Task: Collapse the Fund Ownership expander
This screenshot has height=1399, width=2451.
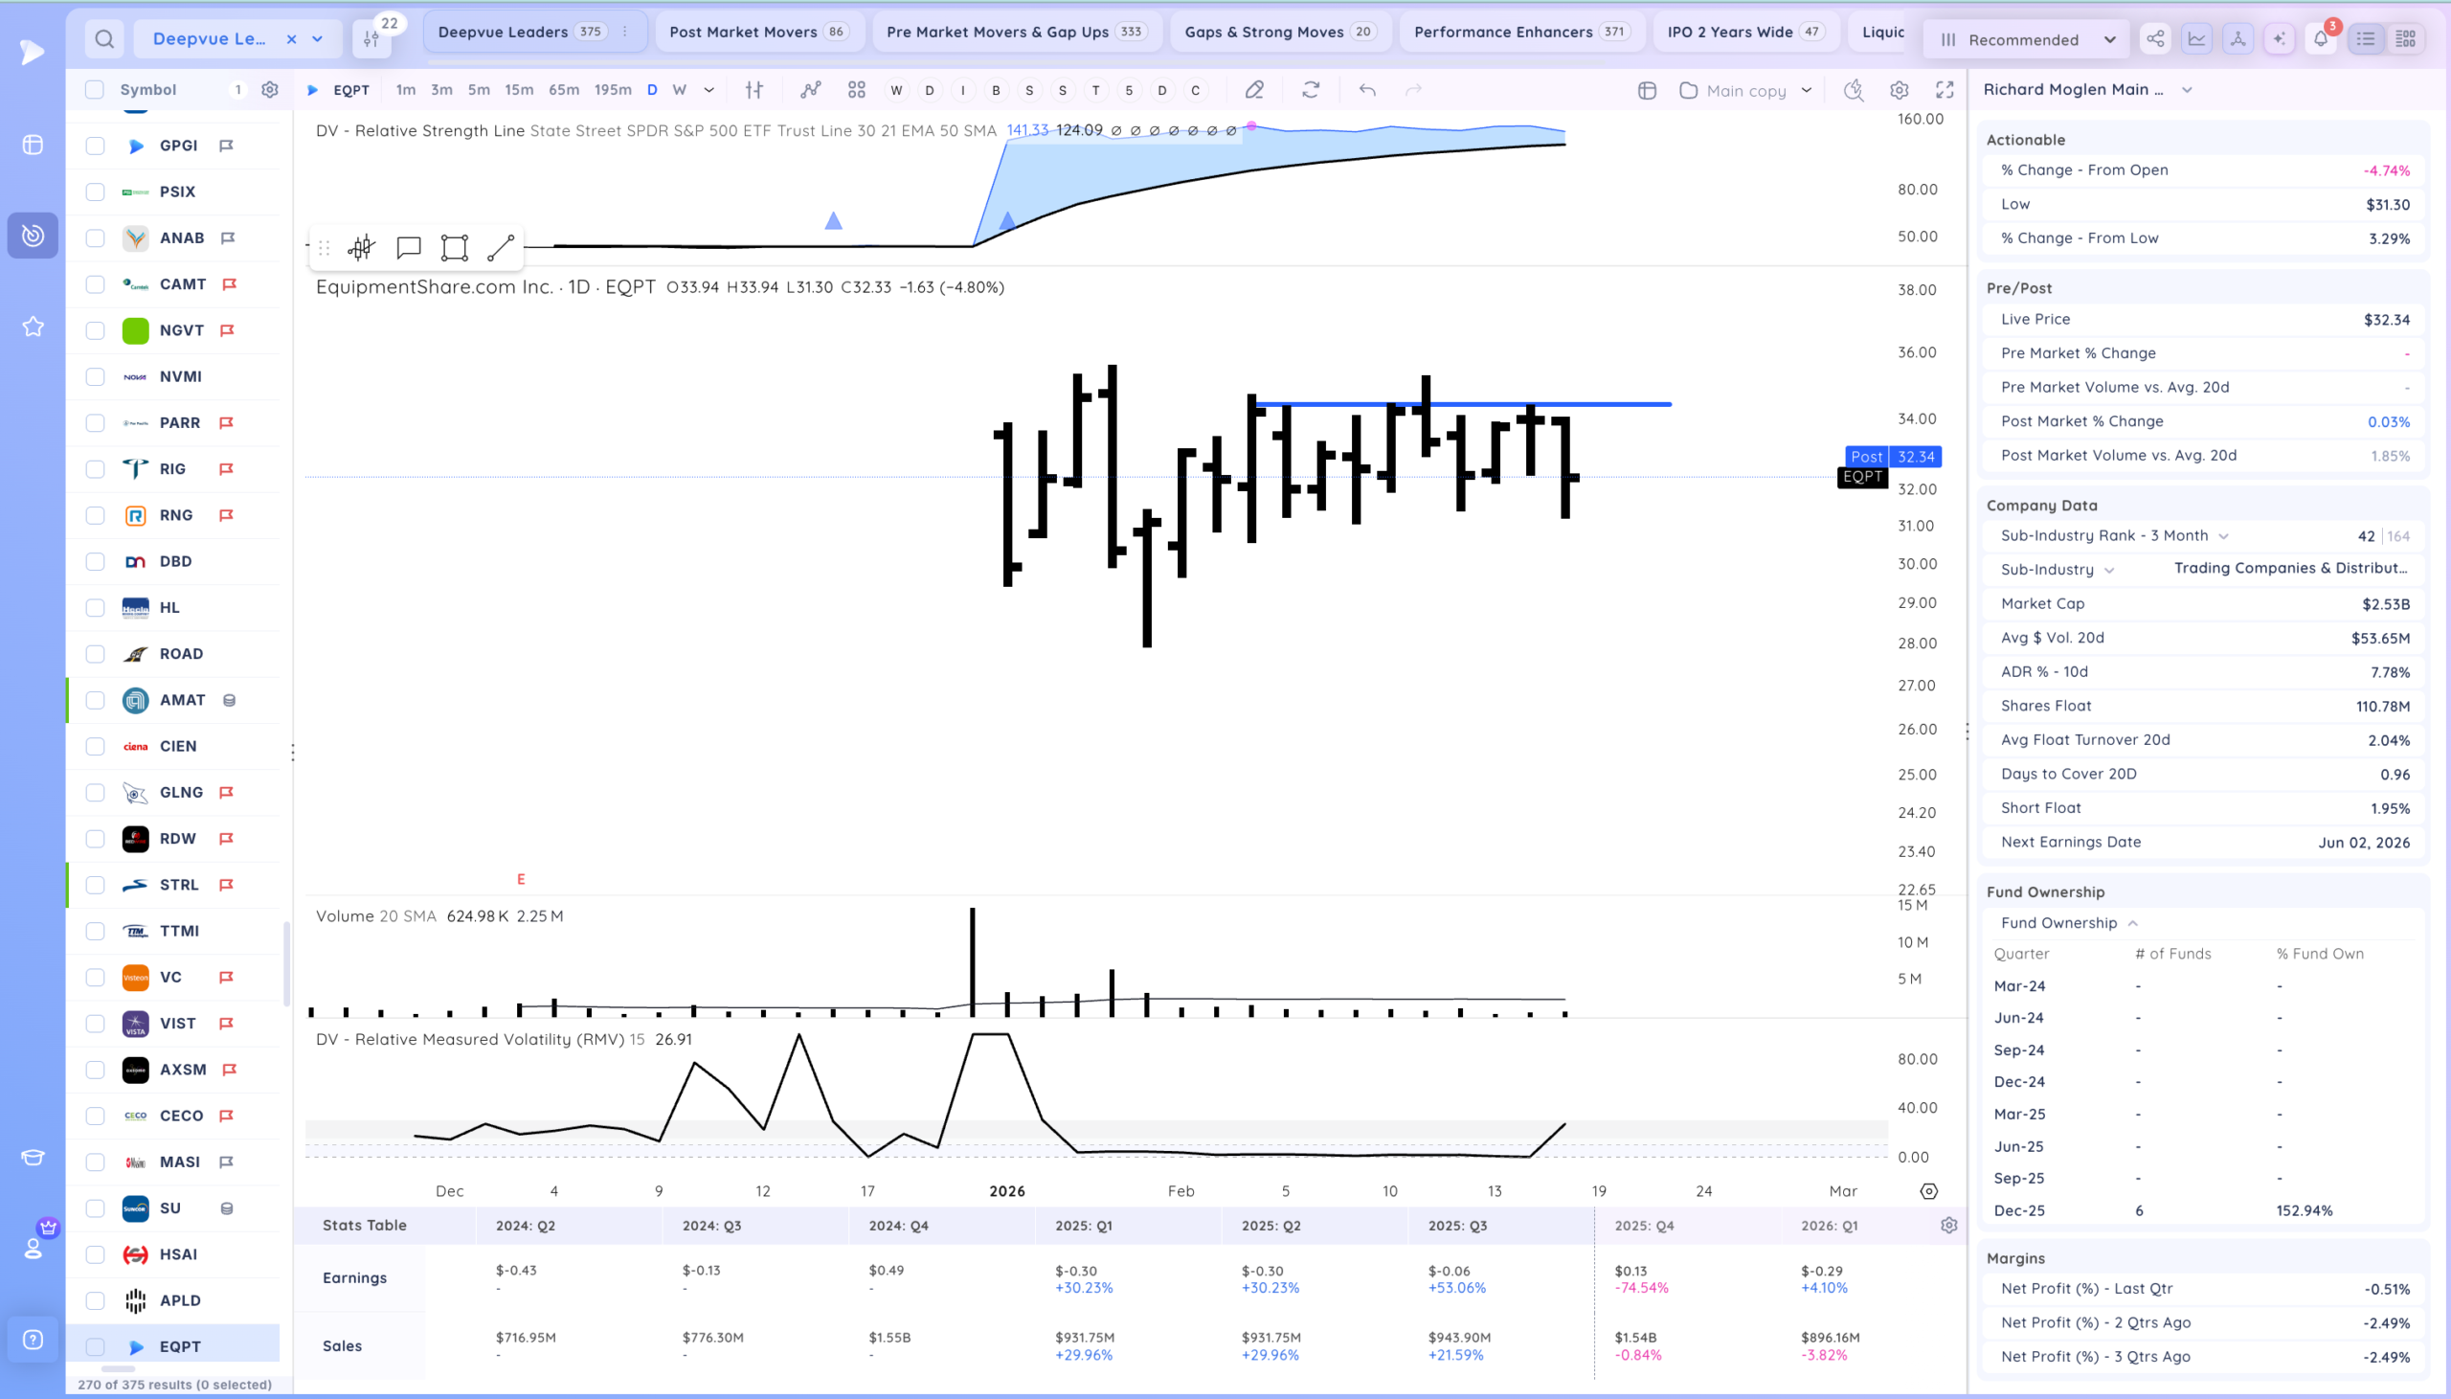Action: click(2132, 922)
